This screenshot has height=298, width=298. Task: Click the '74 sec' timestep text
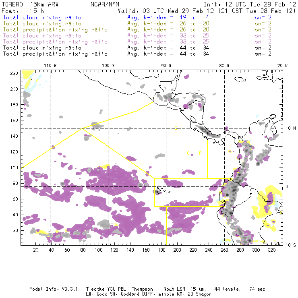(x=257, y=289)
